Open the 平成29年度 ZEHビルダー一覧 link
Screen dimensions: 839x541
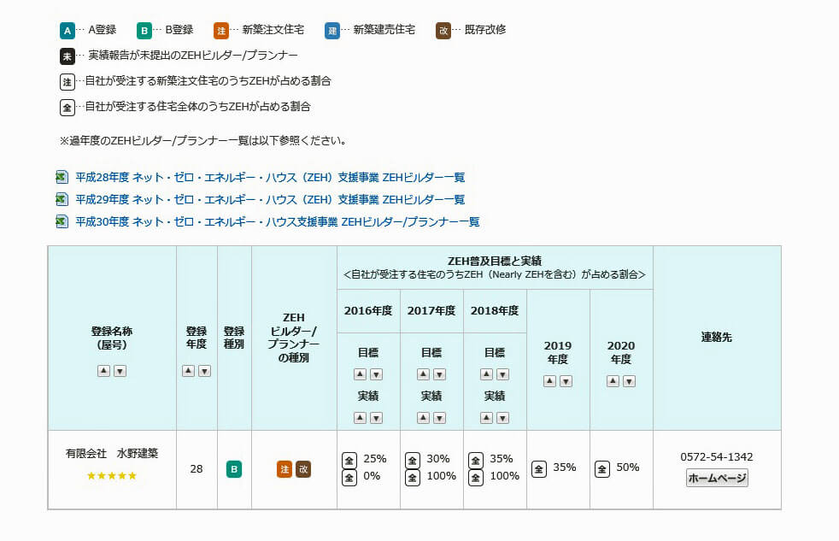[x=270, y=200]
